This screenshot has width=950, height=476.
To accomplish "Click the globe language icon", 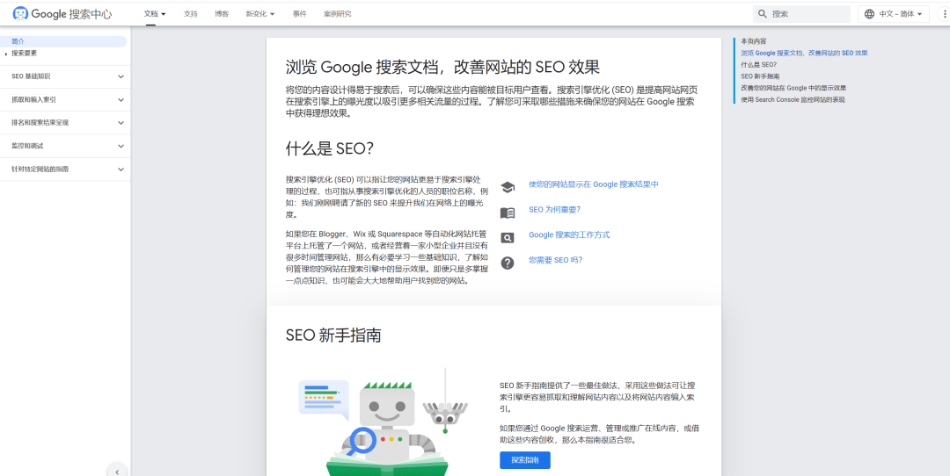I will pos(869,14).
